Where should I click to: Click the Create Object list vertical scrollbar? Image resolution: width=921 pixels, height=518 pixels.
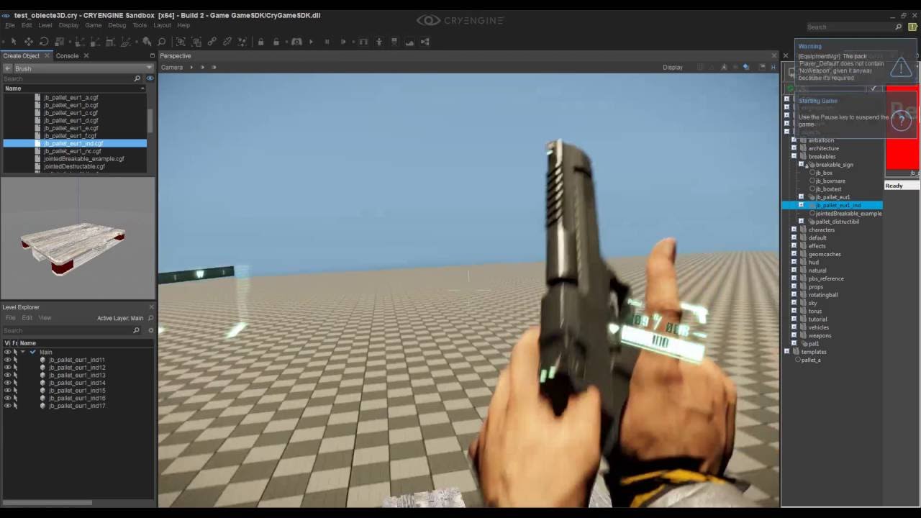[150, 121]
